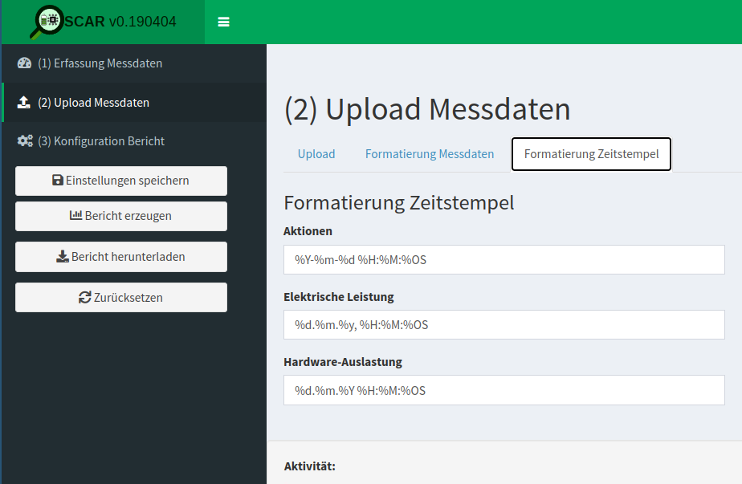Click the Aktionen label
Viewport: 742px width, 484px height.
308,231
